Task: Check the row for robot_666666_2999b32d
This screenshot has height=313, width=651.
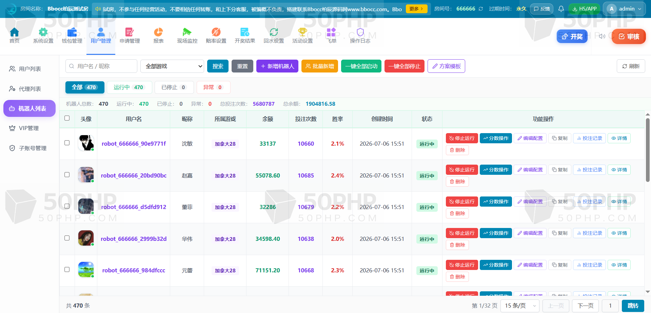Action: tap(67, 238)
